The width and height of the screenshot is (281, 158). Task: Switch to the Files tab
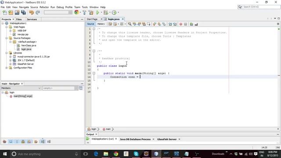click(19, 19)
